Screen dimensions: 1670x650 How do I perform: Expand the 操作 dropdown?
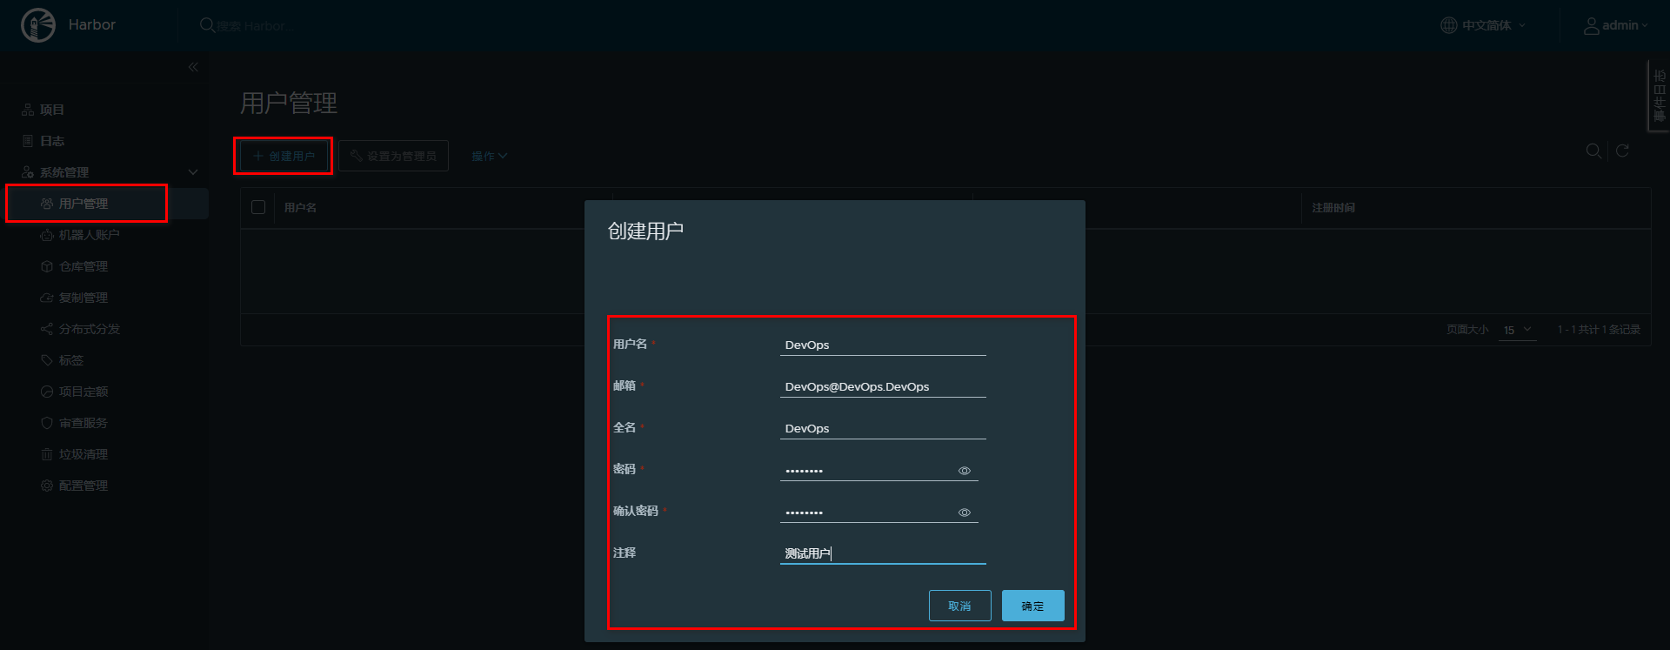click(489, 157)
